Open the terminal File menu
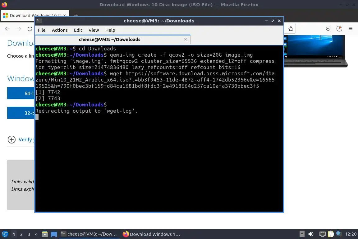 [x=42, y=30]
